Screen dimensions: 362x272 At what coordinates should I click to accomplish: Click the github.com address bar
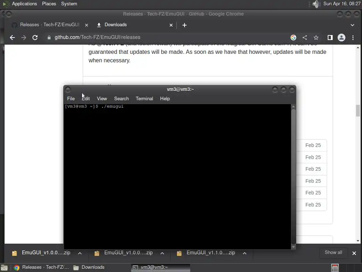(x=166, y=38)
